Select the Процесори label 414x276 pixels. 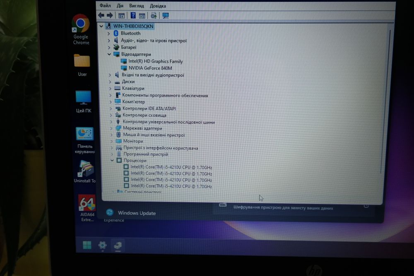tap(135, 160)
